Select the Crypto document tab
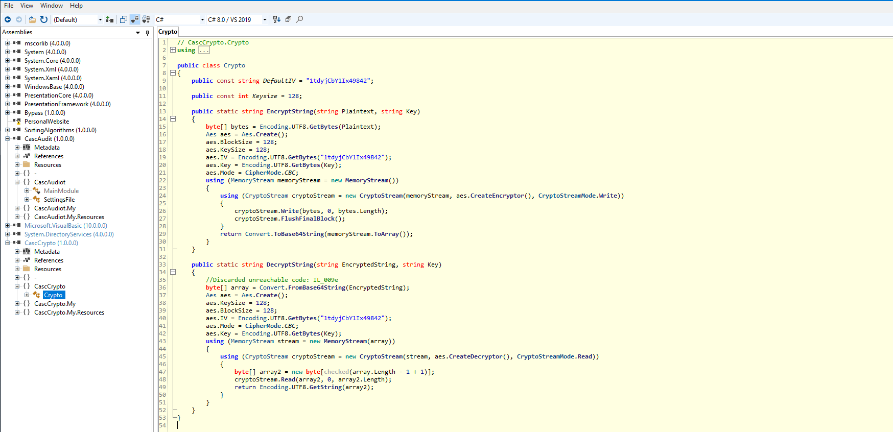 pos(168,32)
